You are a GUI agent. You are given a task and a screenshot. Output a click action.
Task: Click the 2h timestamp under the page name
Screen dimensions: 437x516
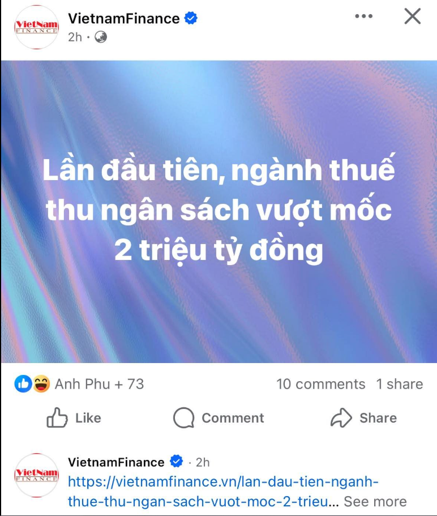pyautogui.click(x=75, y=37)
